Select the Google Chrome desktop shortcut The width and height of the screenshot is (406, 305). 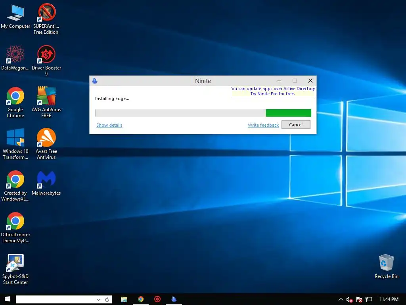[x=15, y=102]
